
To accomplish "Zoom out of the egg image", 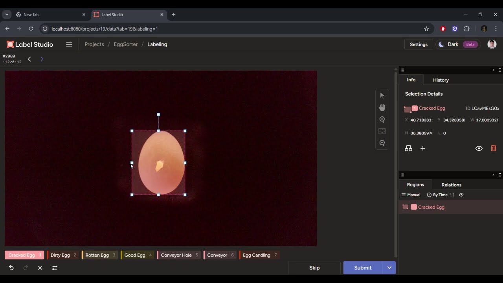I will click(x=382, y=143).
